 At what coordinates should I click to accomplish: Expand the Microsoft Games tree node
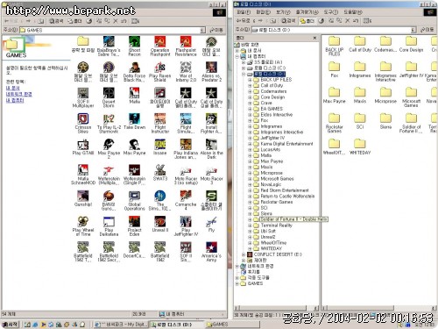tap(250, 179)
